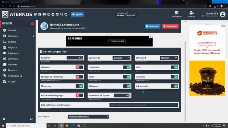The image size is (228, 128).
Task: Click the server avatar icon next to Dante583.aternos.me
Action: 44,26
